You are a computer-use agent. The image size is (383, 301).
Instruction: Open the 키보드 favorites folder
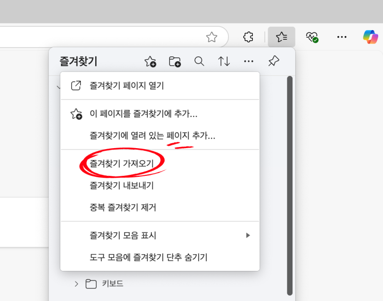pyautogui.click(x=104, y=284)
